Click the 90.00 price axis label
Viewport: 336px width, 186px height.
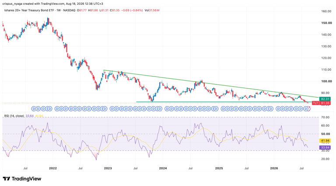pos(326,93)
